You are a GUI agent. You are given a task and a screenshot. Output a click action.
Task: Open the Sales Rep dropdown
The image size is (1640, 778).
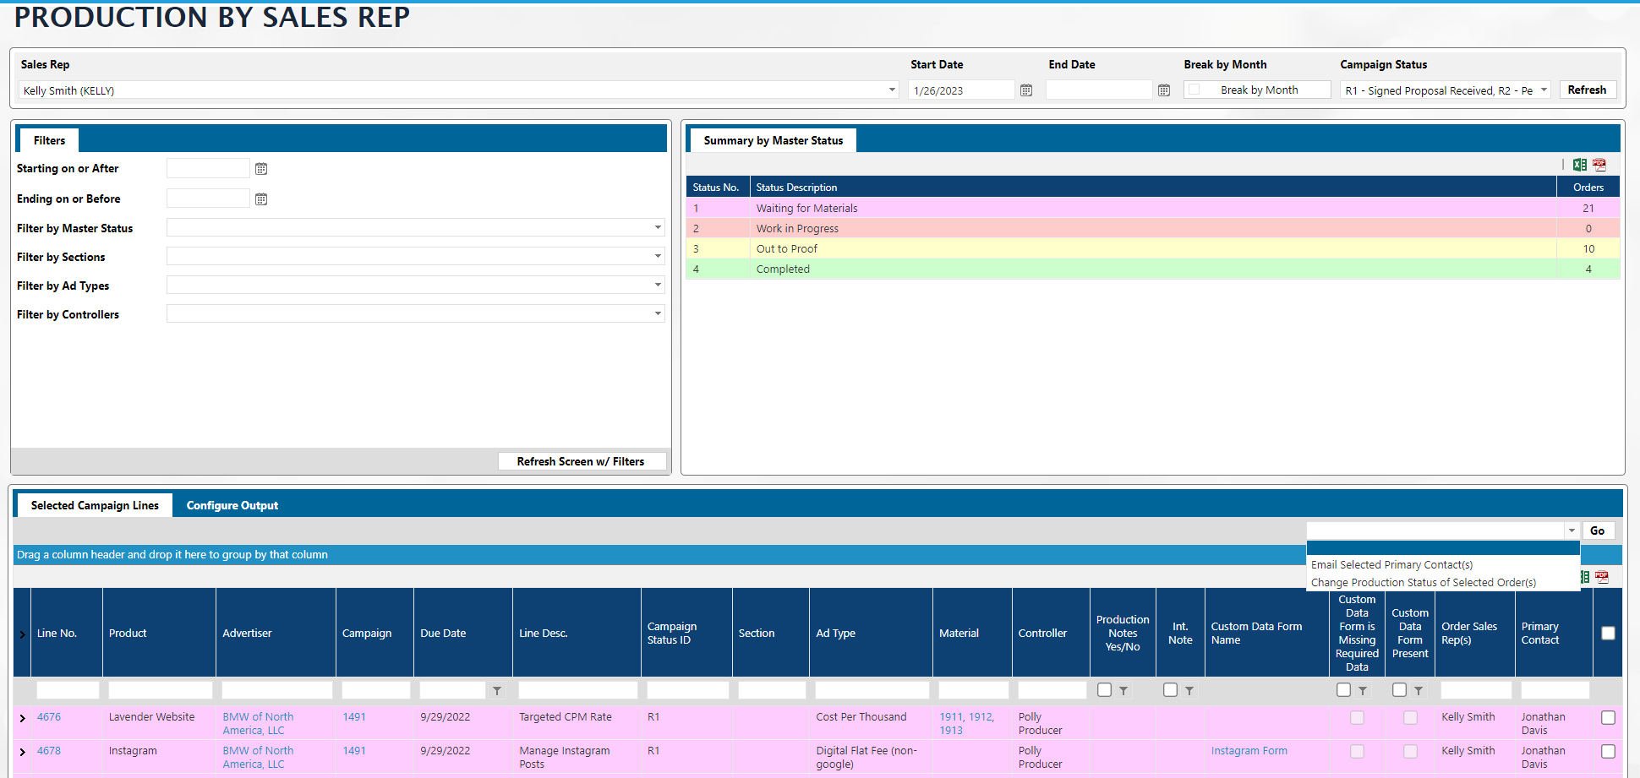[892, 90]
